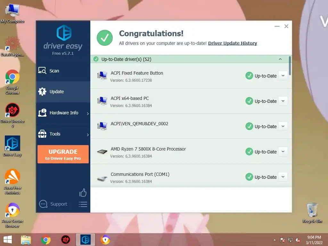The width and height of the screenshot is (328, 246).
Task: Open Driver Update History link
Action: point(233,43)
